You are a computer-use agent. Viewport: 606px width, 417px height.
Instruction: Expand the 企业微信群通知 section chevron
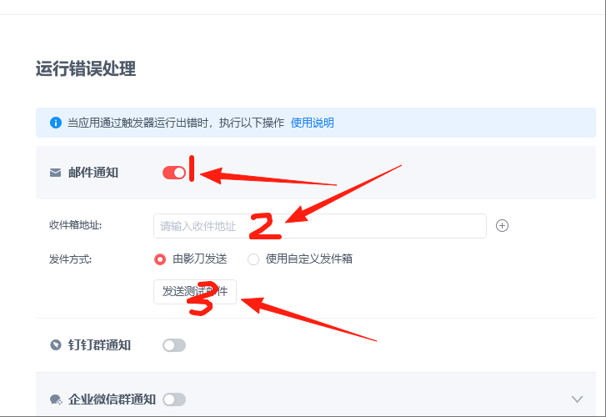click(577, 399)
